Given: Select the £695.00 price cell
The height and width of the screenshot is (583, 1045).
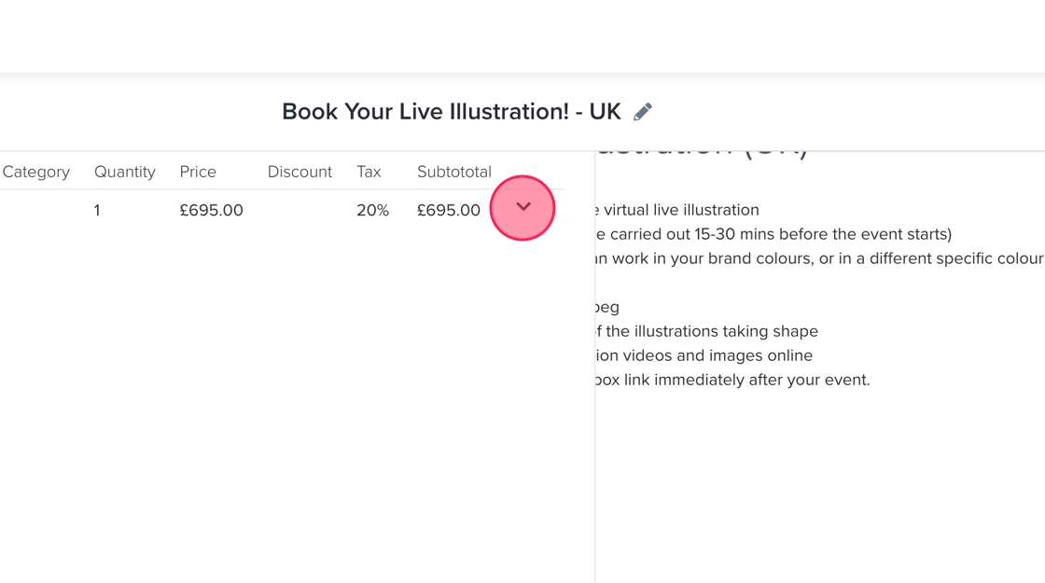Looking at the screenshot, I should tap(211, 211).
